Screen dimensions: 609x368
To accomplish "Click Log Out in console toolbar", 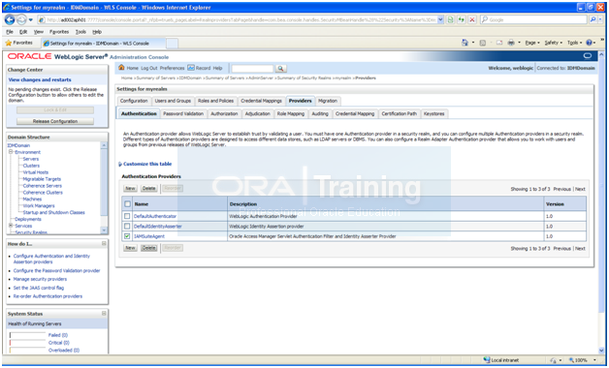I will coord(149,68).
